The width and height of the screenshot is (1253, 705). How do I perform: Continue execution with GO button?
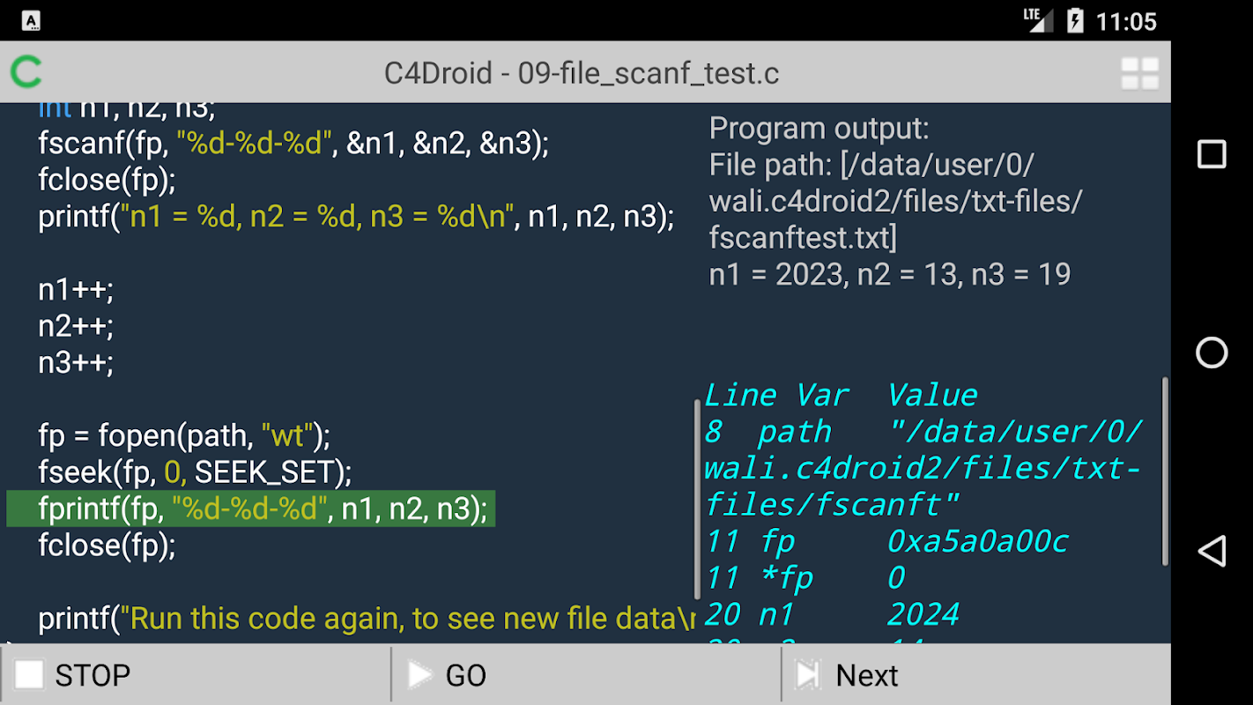click(586, 675)
